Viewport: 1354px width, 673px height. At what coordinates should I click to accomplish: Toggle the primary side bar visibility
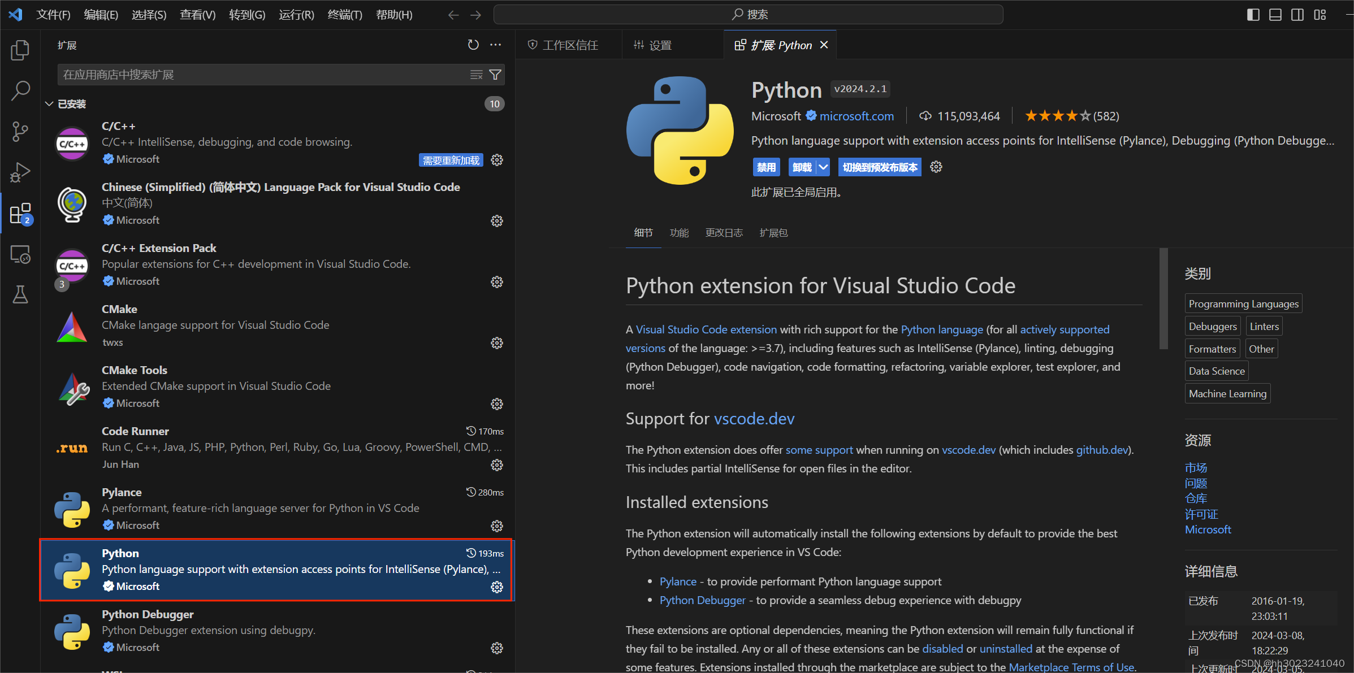coord(1253,14)
